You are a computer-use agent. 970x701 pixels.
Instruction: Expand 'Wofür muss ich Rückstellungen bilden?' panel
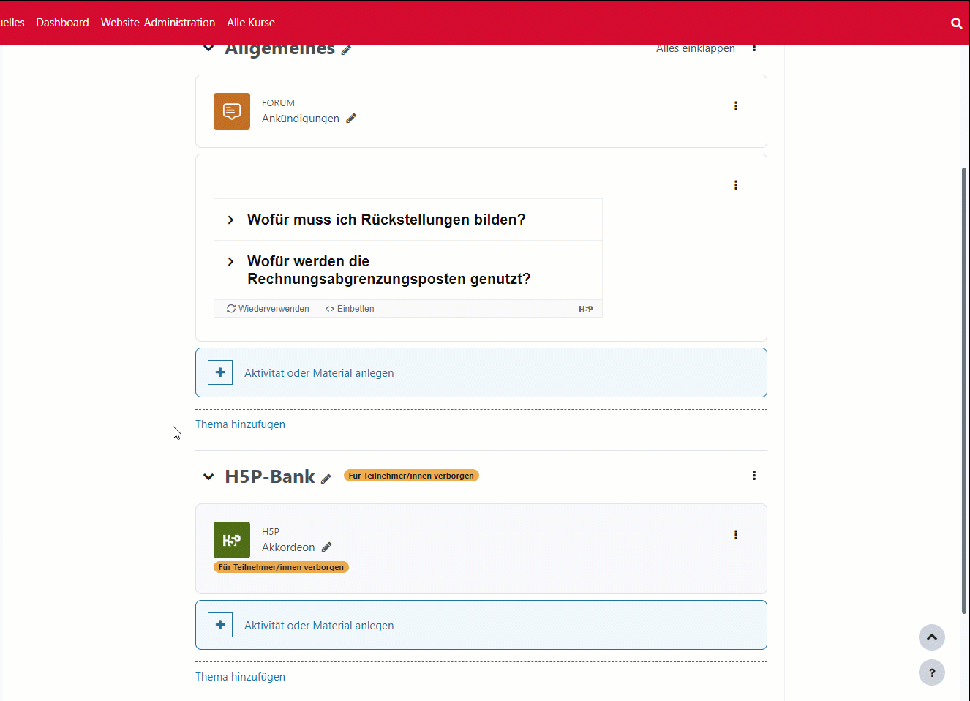pos(386,220)
